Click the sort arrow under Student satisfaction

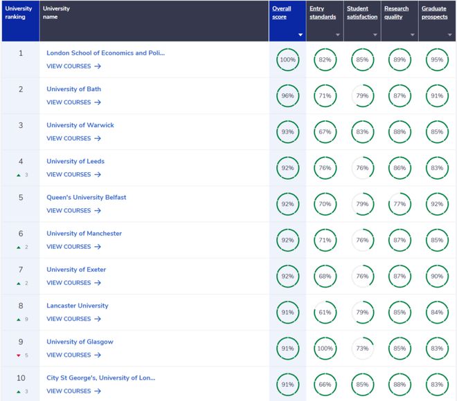(x=375, y=35)
